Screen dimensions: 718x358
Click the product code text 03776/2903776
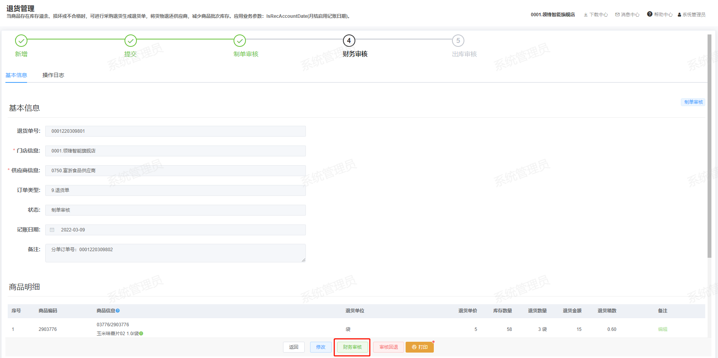pos(113,325)
